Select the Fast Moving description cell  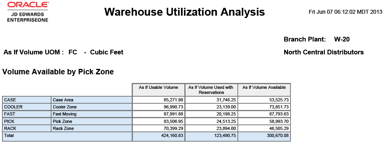click(x=91, y=114)
